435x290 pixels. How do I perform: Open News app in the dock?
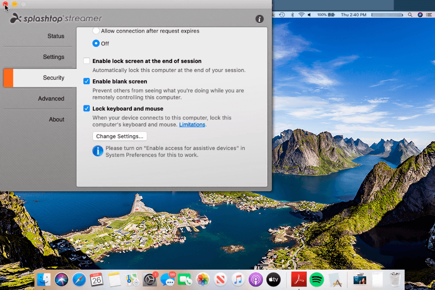tap(220, 279)
